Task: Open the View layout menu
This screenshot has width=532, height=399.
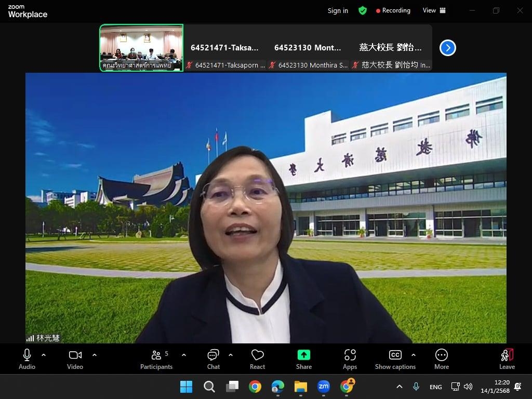Action: (x=434, y=10)
